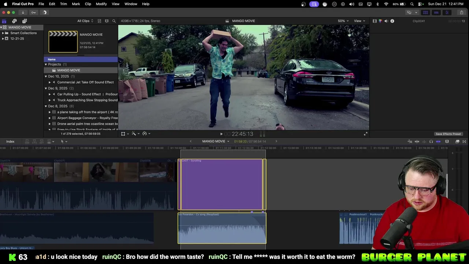Open the enhancement magic wand dropdown

[136, 134]
